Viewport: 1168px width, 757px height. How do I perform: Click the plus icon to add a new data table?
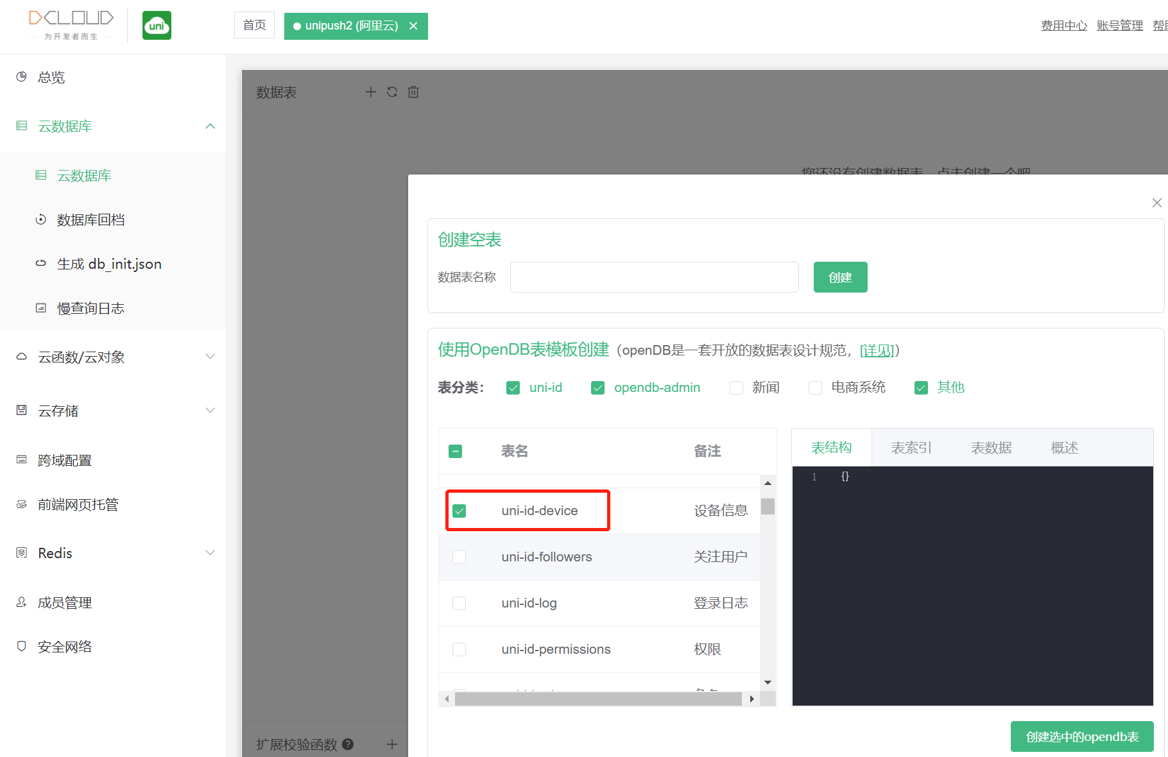pos(371,92)
